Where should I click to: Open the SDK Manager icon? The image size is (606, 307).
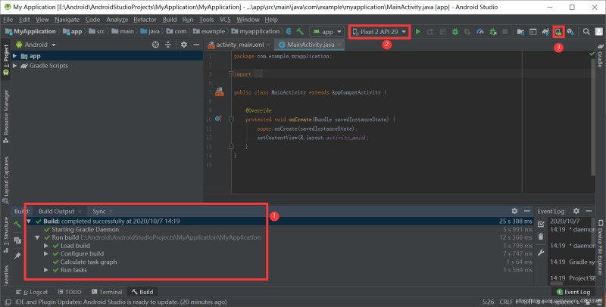pos(570,32)
